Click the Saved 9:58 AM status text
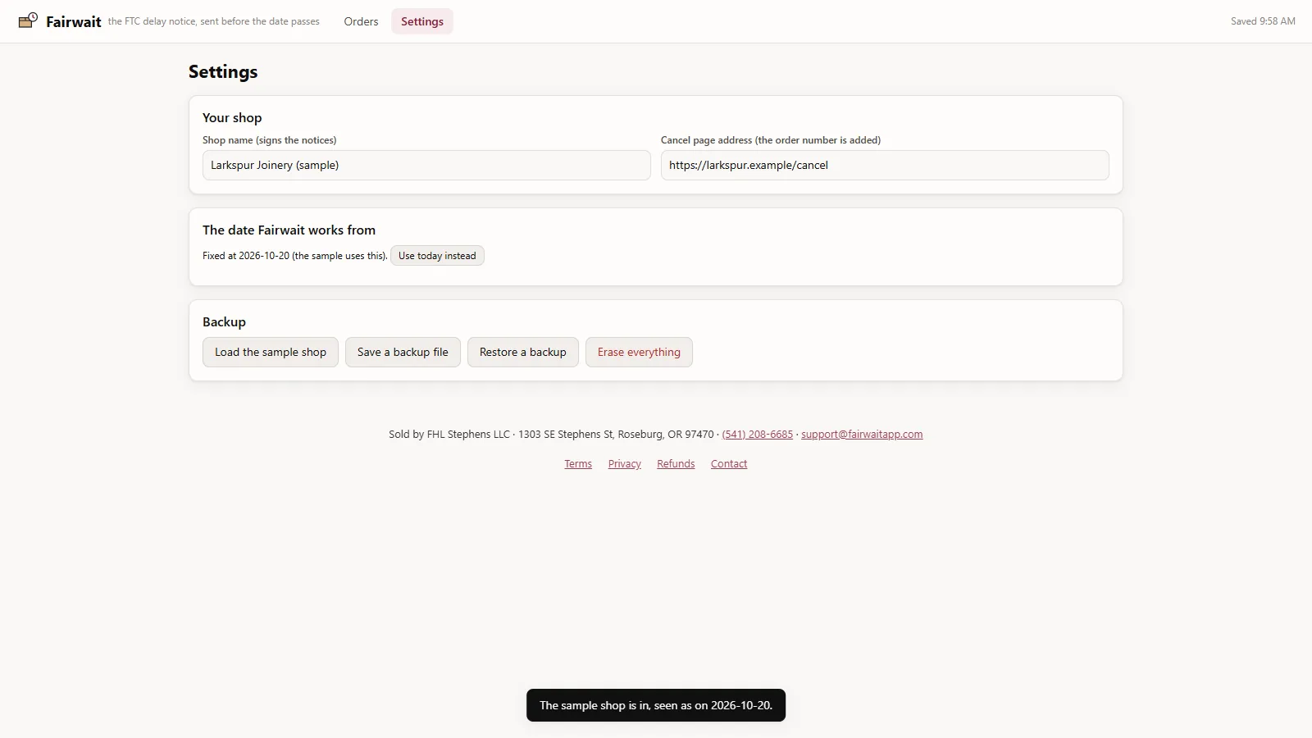Image resolution: width=1312 pixels, height=738 pixels. [1263, 21]
